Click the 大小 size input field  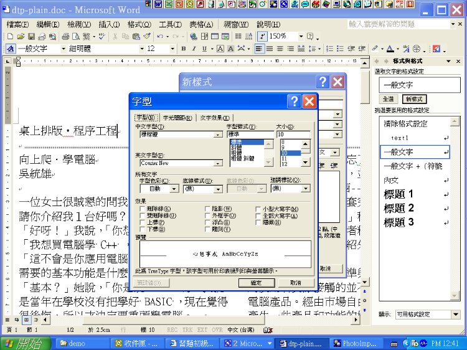point(293,135)
